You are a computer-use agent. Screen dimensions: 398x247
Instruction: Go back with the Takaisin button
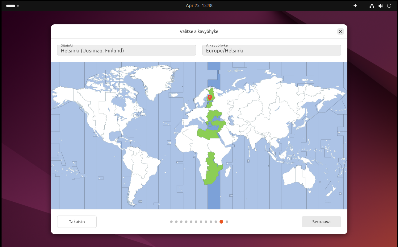[x=77, y=222]
